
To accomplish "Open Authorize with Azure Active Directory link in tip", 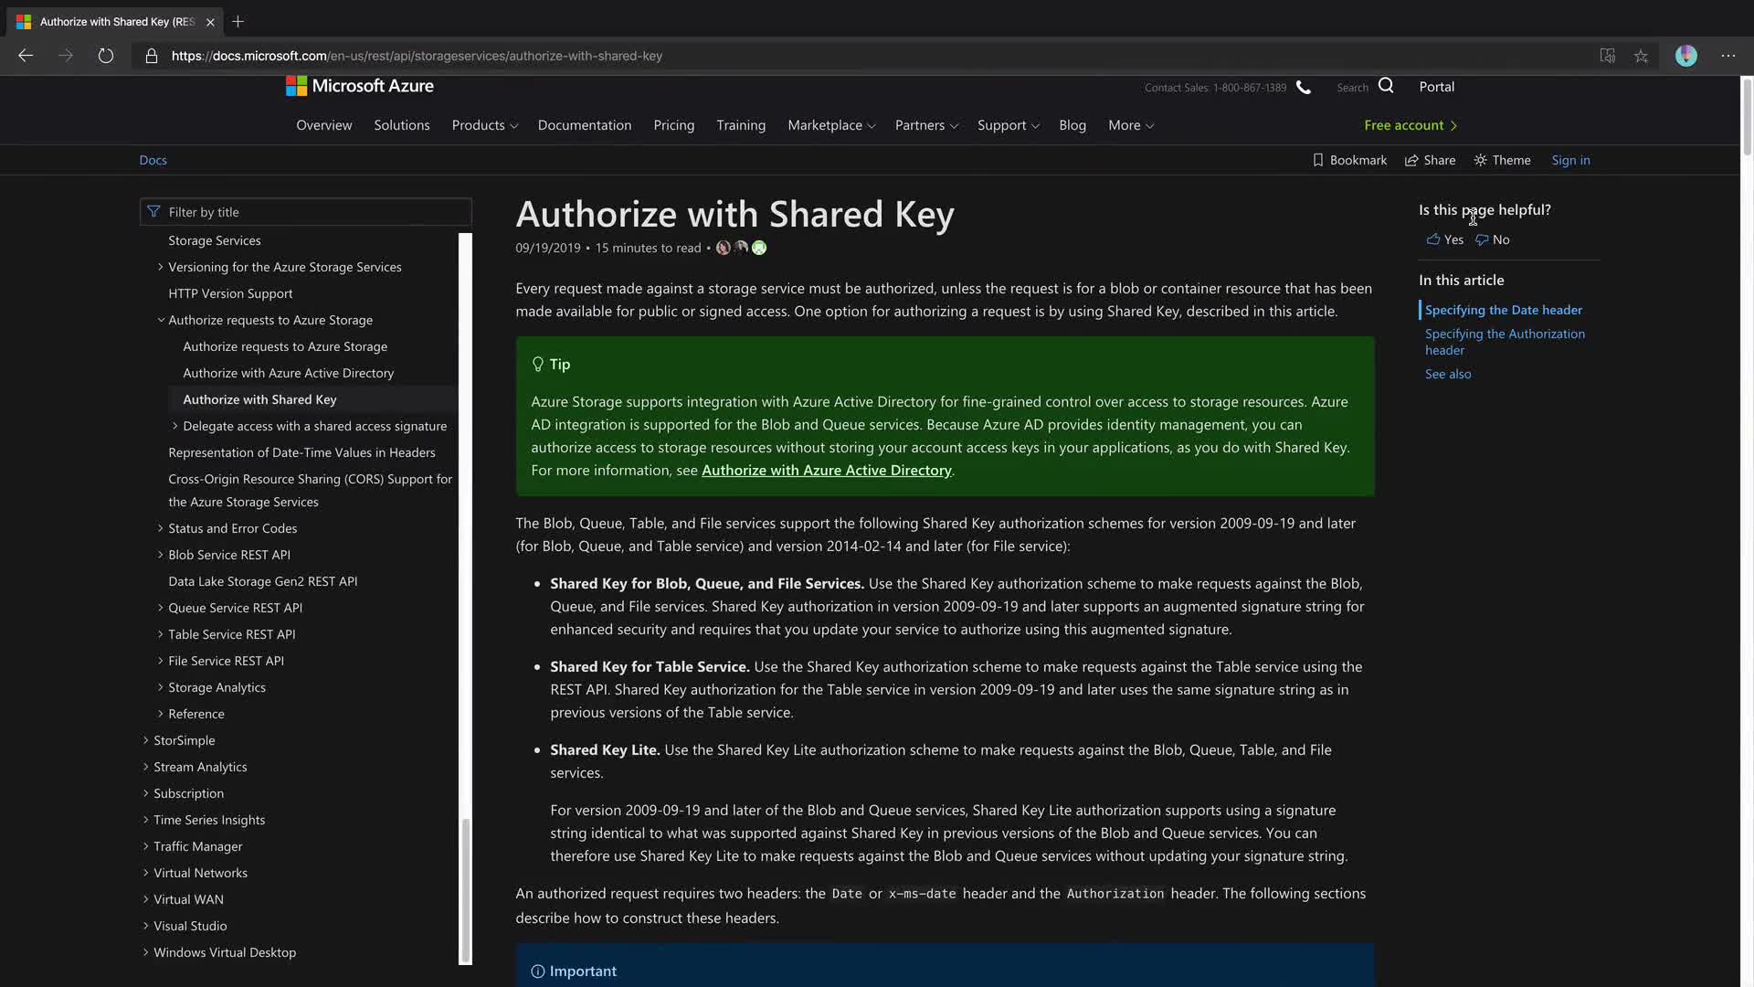I will point(826,470).
